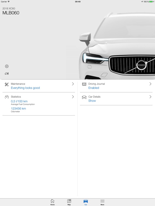The width and height of the screenshot is (155, 206).
Task: Expand Maintenance with its chevron arrow
Action: coord(73,84)
